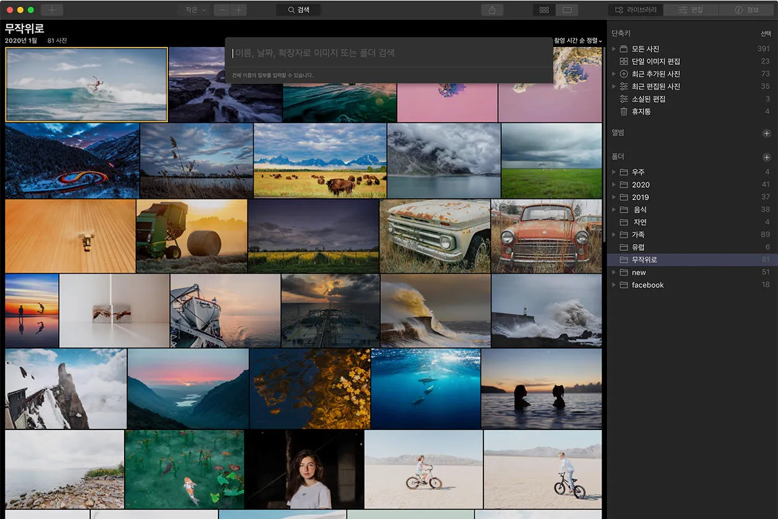This screenshot has width=778, height=519.
Task: Switch to the 편집 tab
Action: click(x=690, y=10)
